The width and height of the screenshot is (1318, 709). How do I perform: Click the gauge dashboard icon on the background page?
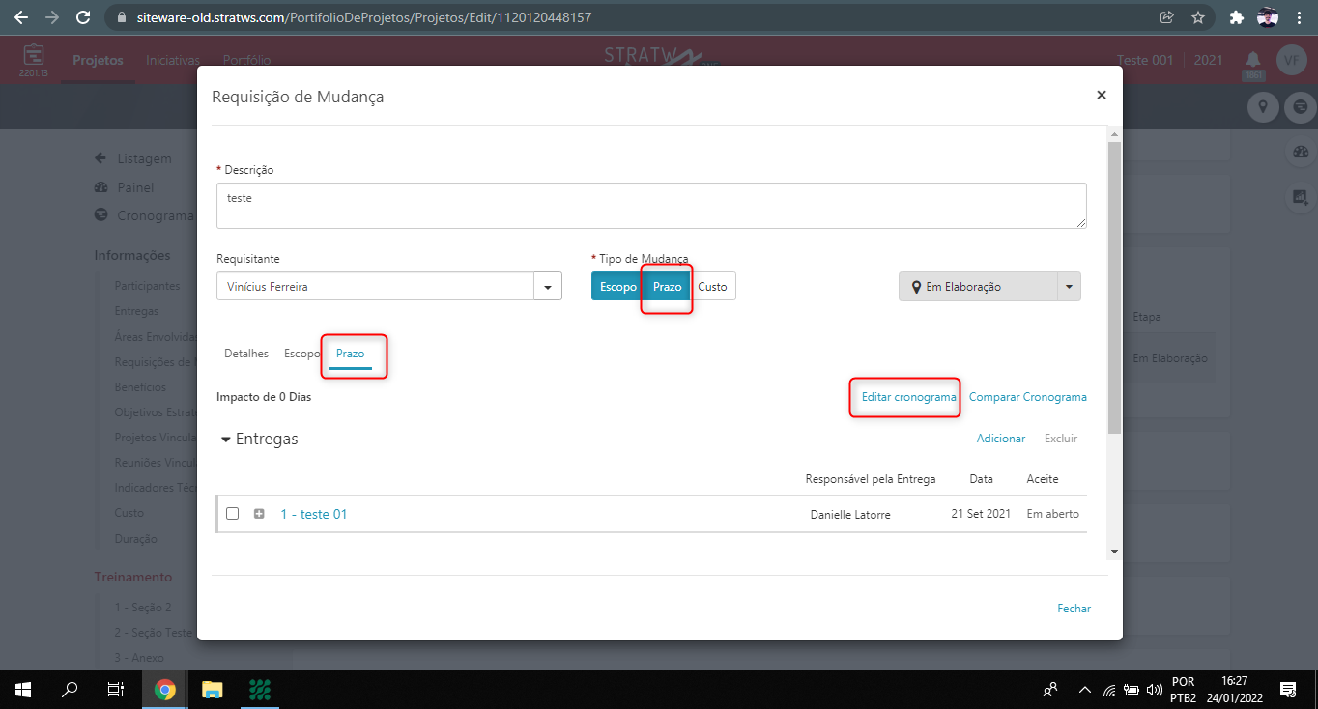tap(1300, 152)
